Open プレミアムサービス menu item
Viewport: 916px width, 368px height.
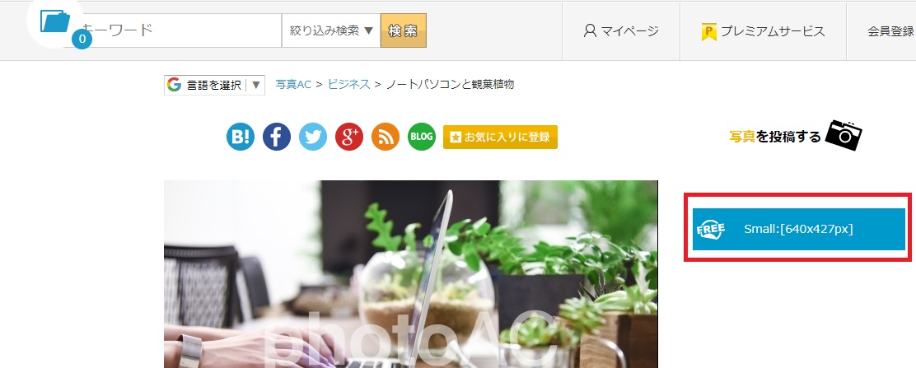[x=763, y=31]
